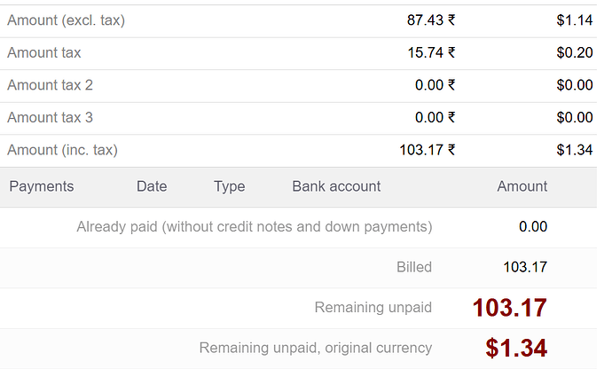Click the Billed amount 103.17
612x369 pixels.
pyautogui.click(x=525, y=267)
